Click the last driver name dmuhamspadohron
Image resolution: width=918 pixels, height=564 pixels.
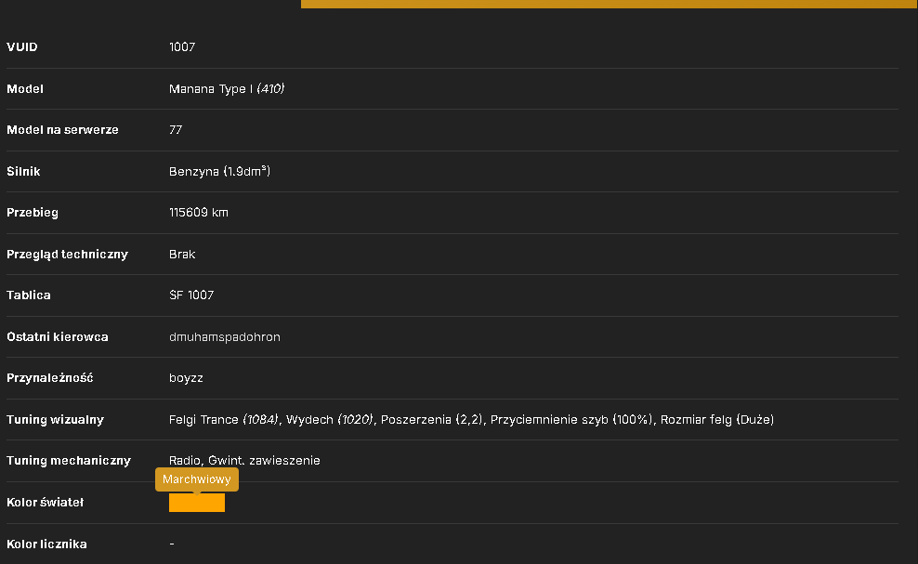pos(225,336)
